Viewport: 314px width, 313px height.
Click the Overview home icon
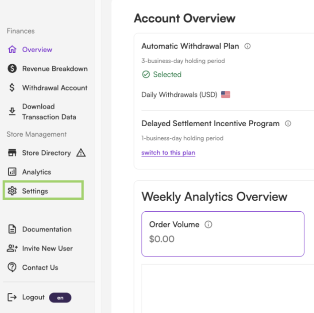tap(12, 49)
